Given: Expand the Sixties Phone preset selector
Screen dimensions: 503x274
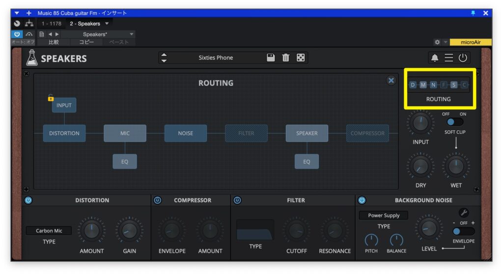Looking at the screenshot, I should tap(216, 58).
